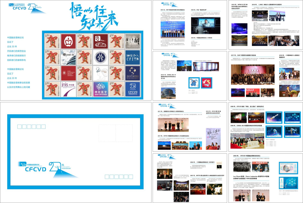Click the CFCVD 20th logo above the poem

pos(27,8)
